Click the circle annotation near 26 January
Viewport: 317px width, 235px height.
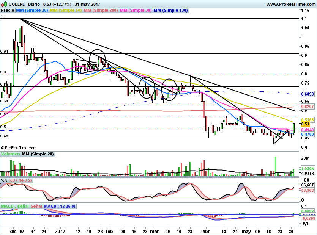[97, 60]
